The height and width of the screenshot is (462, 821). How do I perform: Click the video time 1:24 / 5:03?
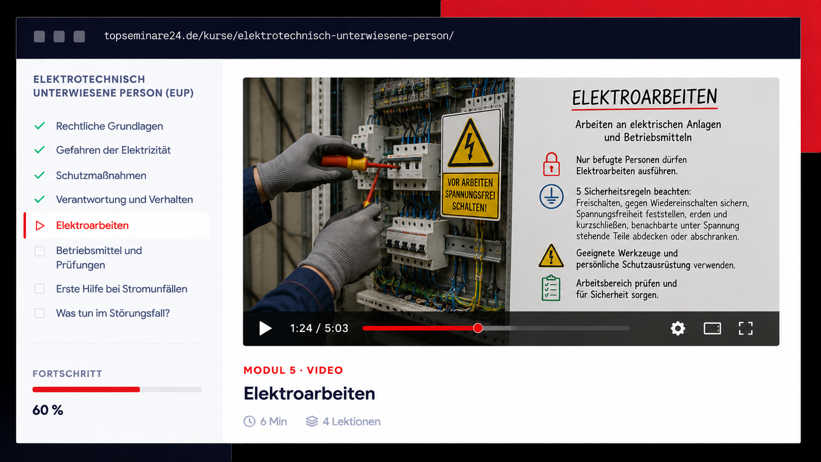pos(319,328)
